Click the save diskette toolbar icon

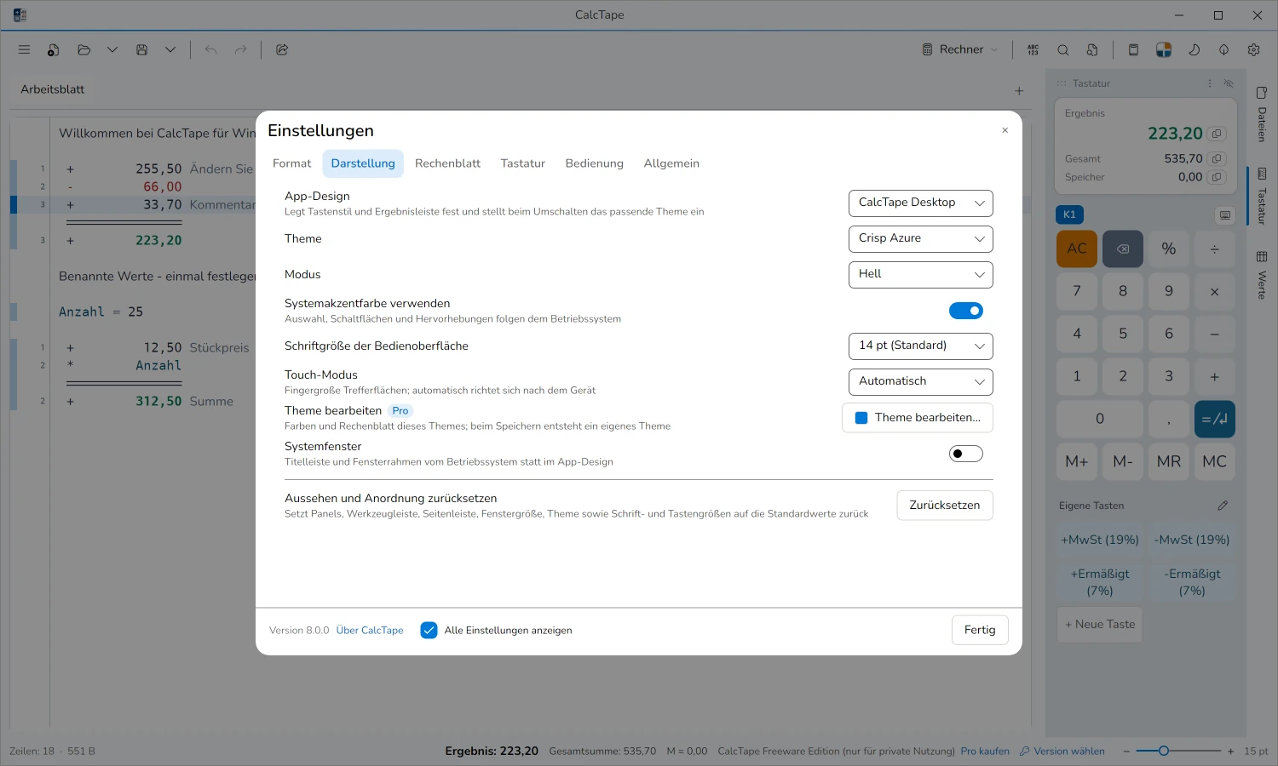point(141,50)
